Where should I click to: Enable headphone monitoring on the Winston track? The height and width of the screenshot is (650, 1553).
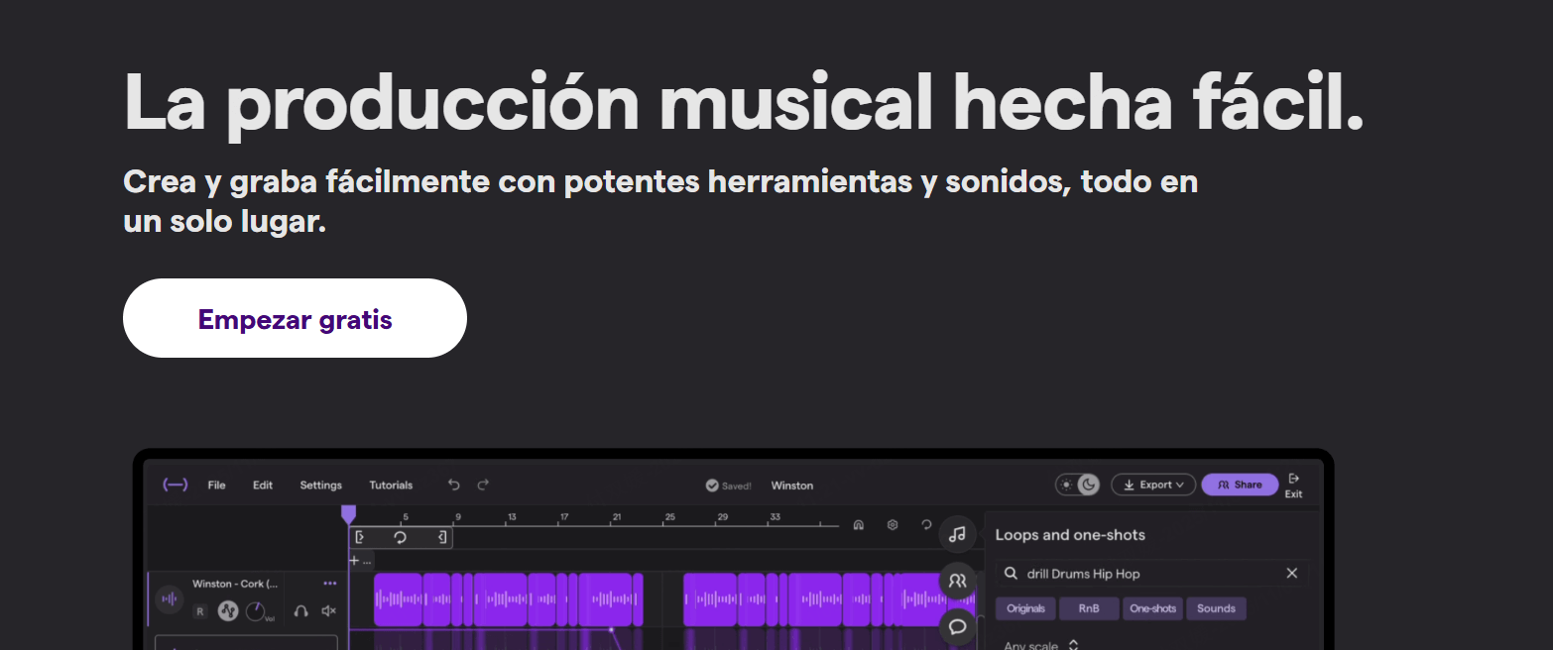[x=301, y=611]
